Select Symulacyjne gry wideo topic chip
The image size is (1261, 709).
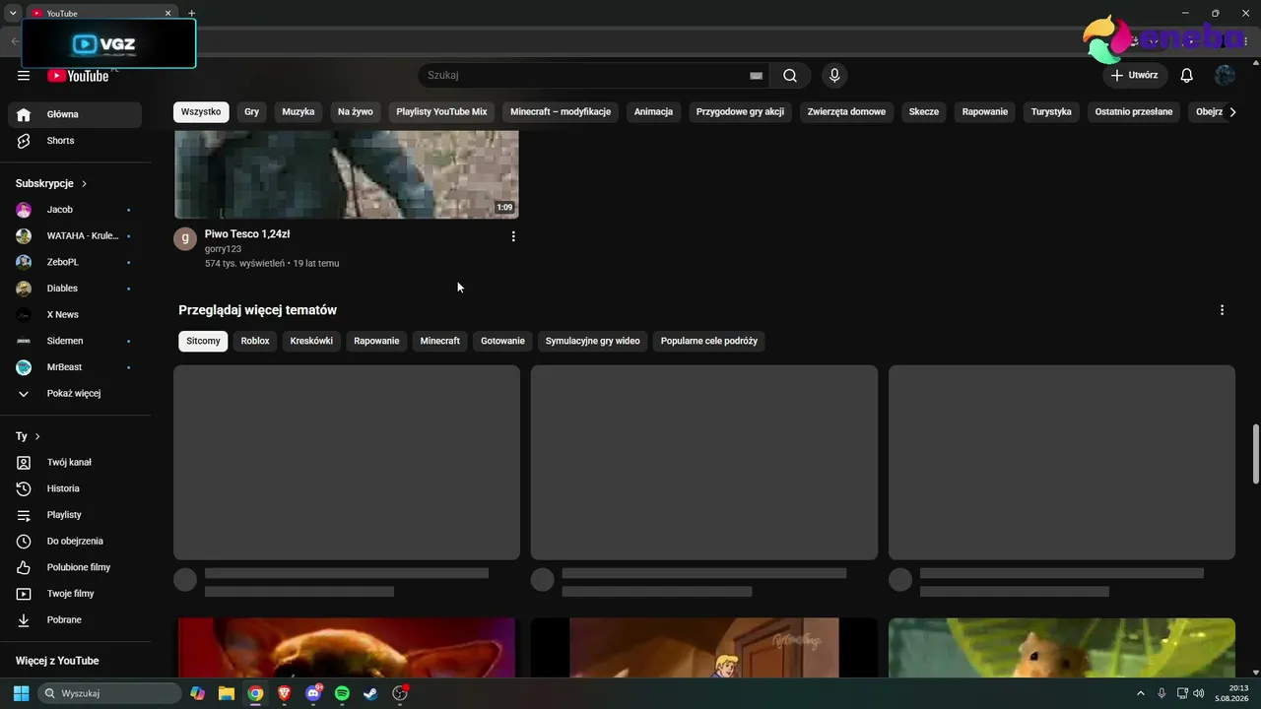point(593,341)
